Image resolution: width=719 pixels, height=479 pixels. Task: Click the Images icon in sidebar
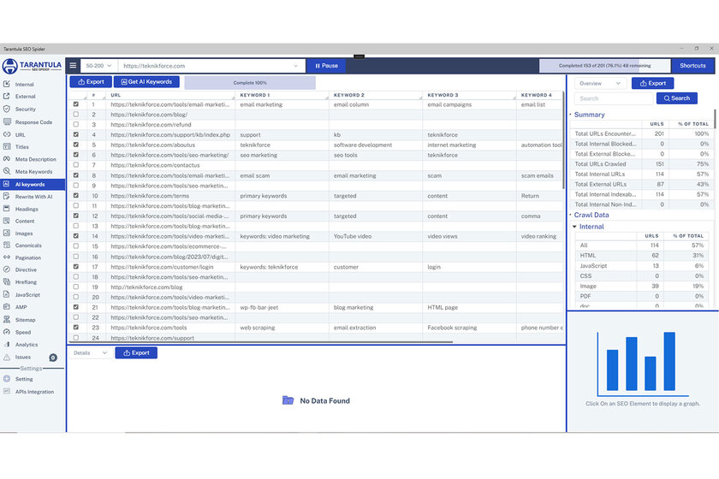click(7, 234)
